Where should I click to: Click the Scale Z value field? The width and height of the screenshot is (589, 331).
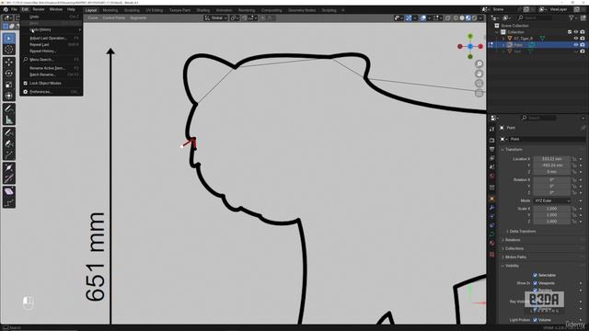point(551,222)
